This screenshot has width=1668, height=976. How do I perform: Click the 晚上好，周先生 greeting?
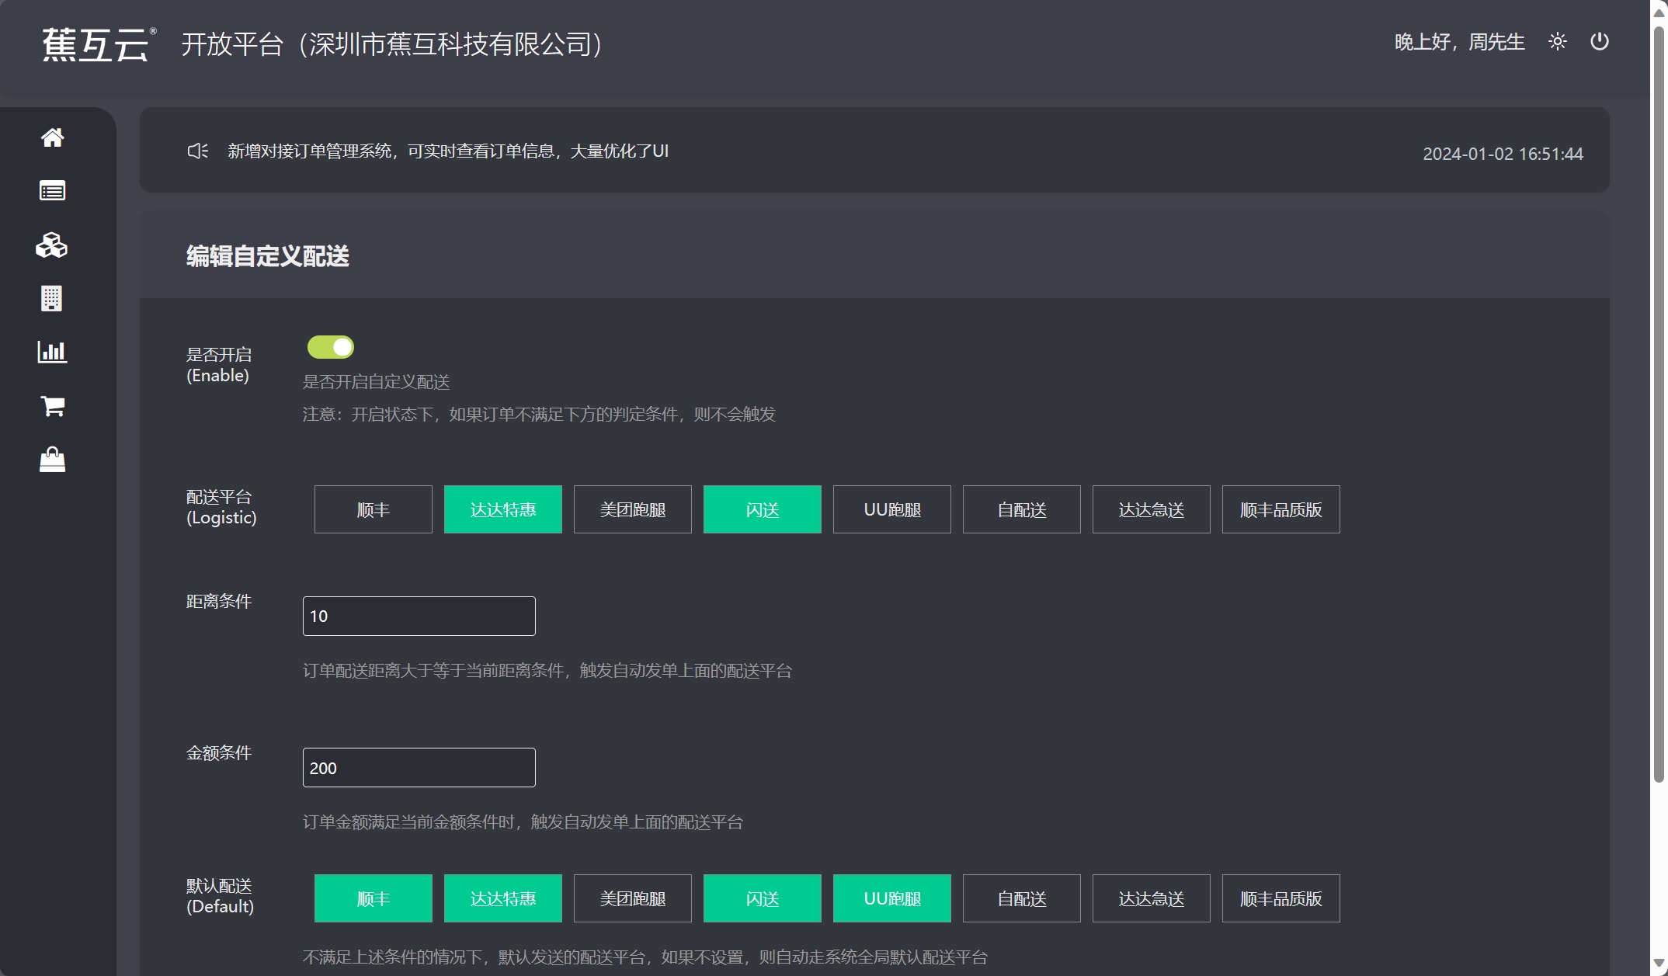click(1460, 42)
